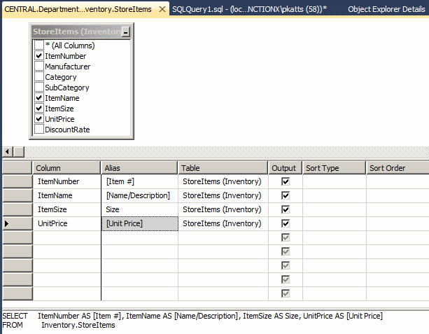Screen dimensions: 429x334
Task: Click the Sort Order column header
Action: coord(398,168)
